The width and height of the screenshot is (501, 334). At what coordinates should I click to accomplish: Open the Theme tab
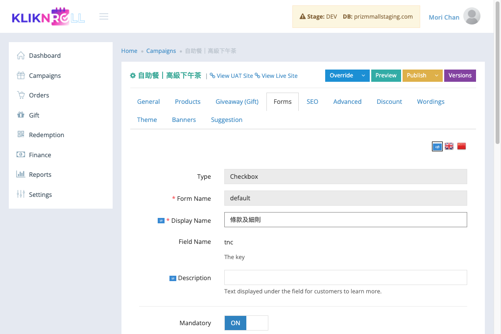147,120
